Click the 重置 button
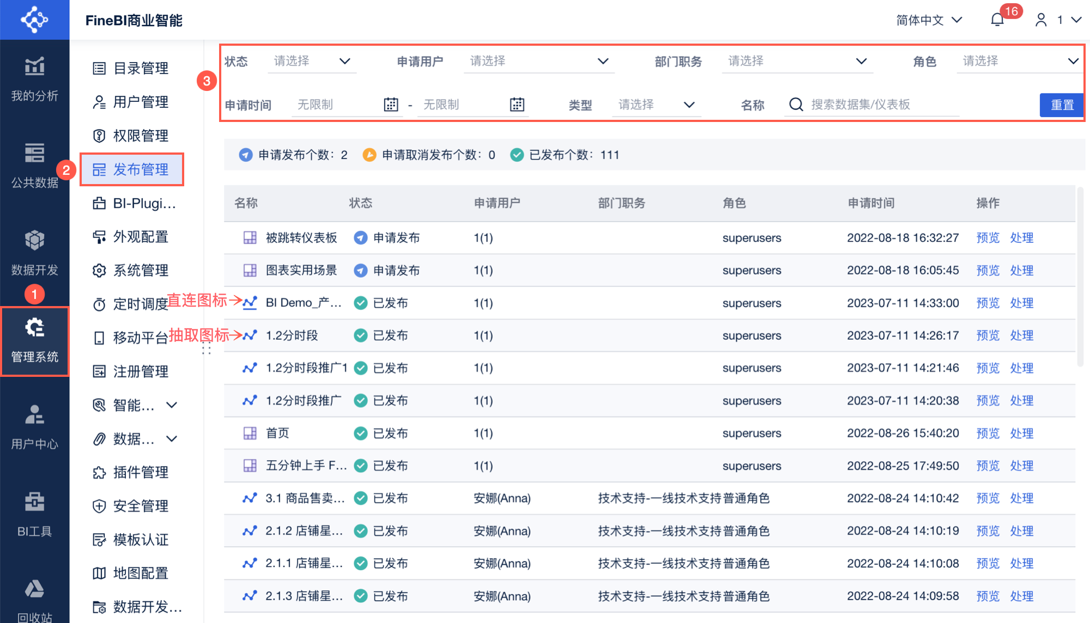This screenshot has height=623, width=1090. [x=1061, y=105]
